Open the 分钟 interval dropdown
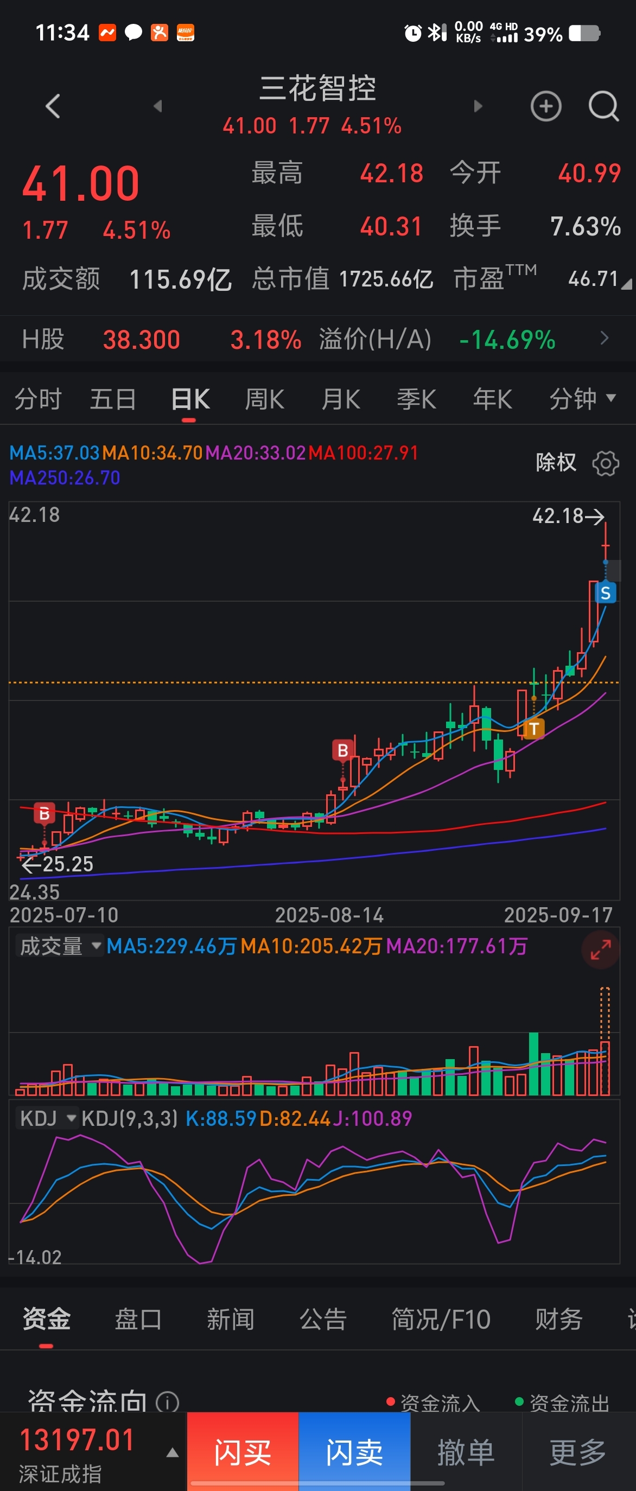636x1491 pixels. (583, 399)
